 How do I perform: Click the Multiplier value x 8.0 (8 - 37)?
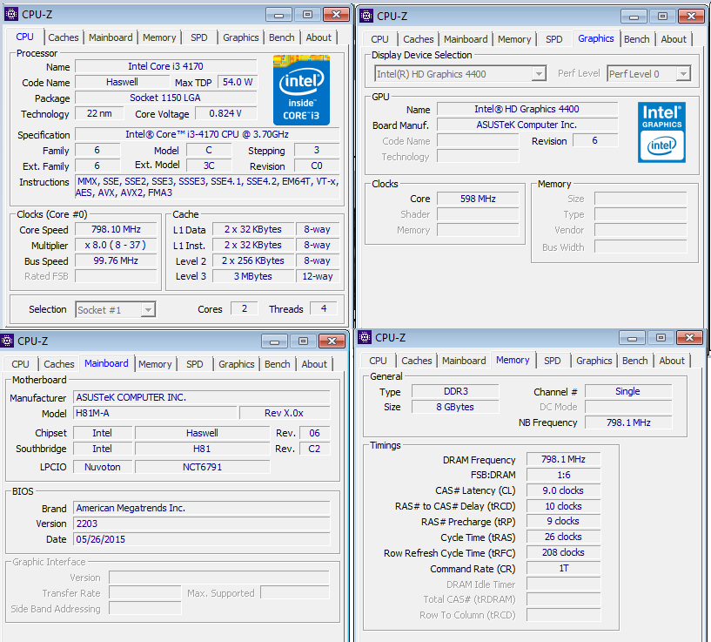click(116, 245)
